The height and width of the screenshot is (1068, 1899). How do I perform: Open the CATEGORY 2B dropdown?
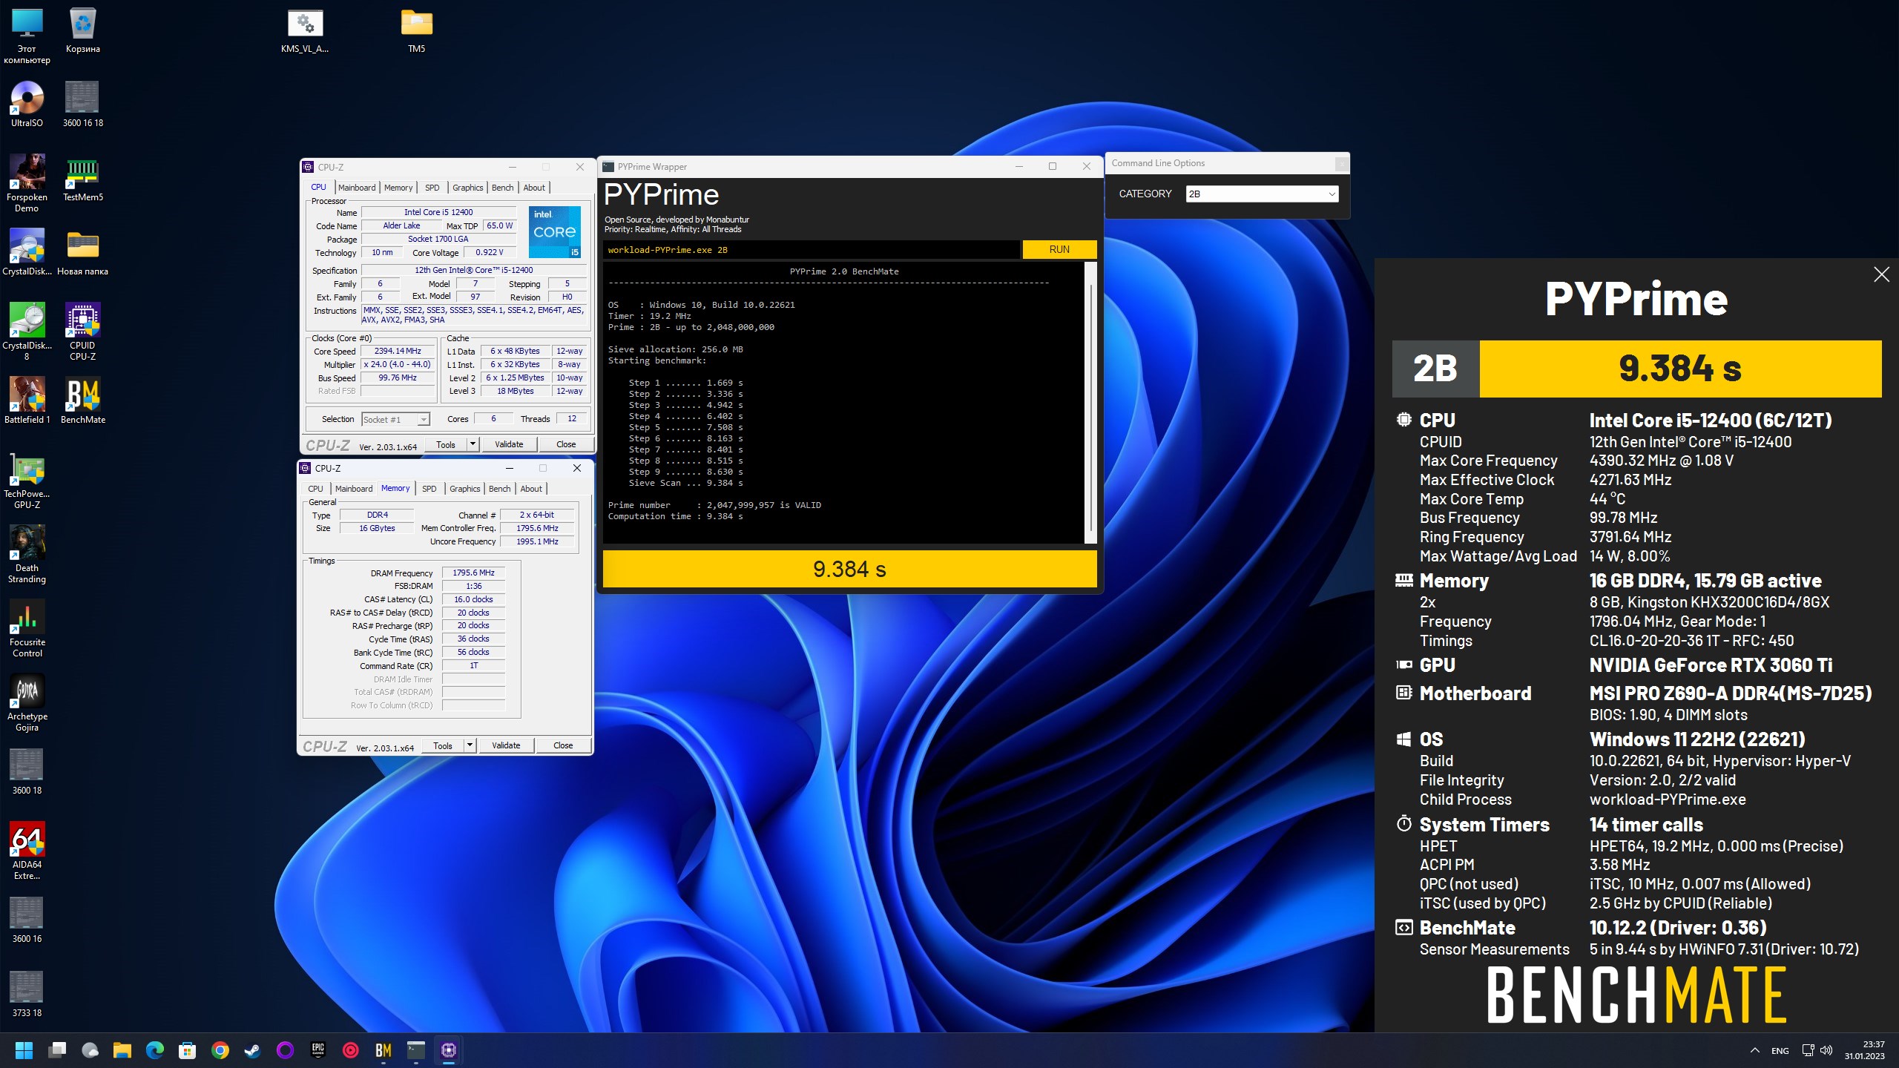[x=1262, y=194]
